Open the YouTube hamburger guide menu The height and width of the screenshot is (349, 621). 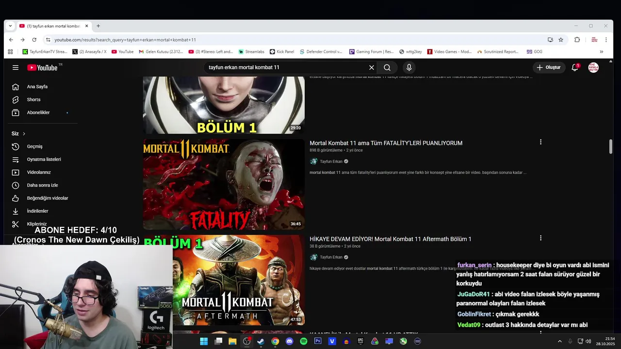(x=16, y=67)
